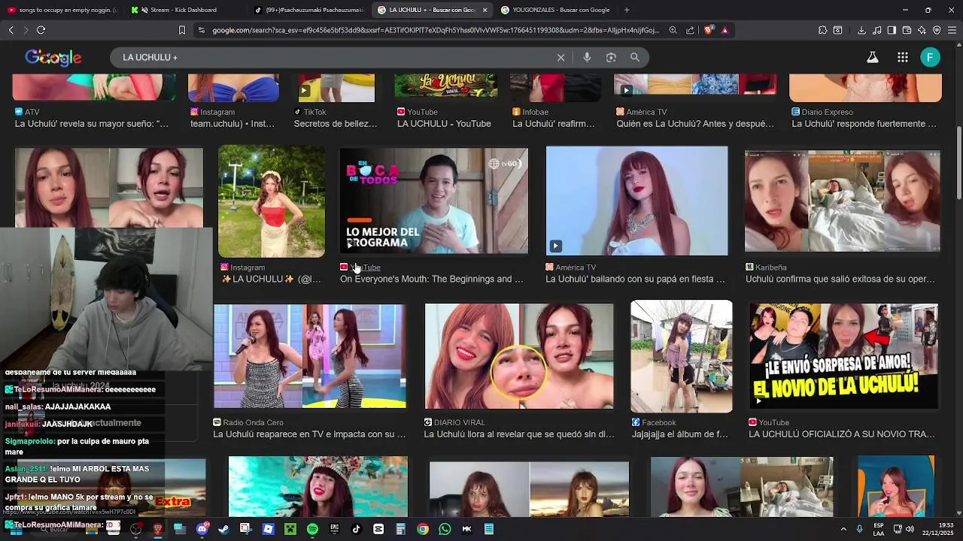Open Brave Rewards triangle icon

[x=725, y=30]
